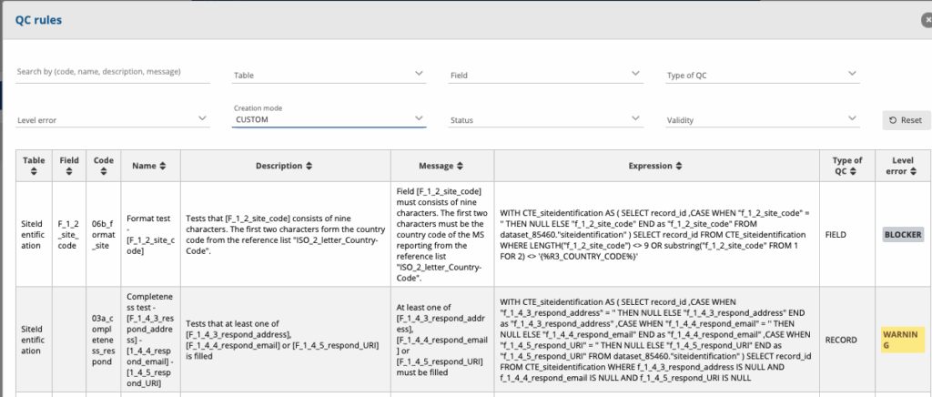The image size is (932, 397).
Task: Open Creation mode dropdown showing CUSTOM
Action: [329, 118]
